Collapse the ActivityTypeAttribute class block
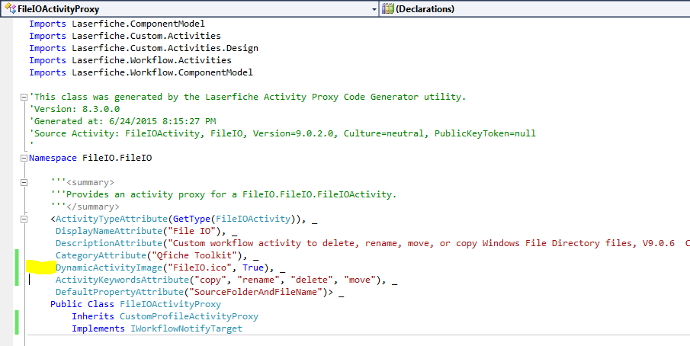Screen dimensions: 690x346 click(24, 219)
